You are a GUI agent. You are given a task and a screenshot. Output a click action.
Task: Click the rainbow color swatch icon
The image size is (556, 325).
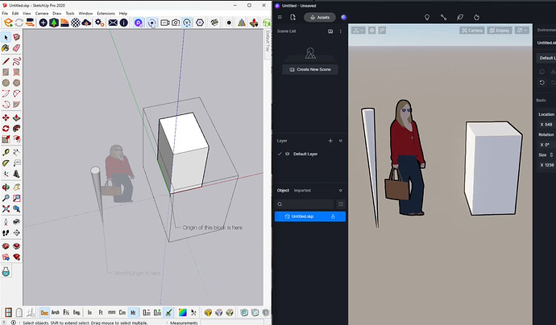click(x=183, y=313)
